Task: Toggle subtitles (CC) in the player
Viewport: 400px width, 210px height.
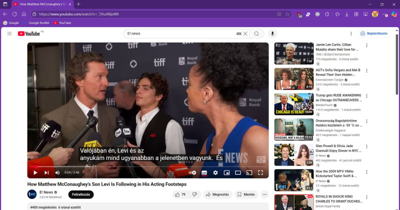Action: pyautogui.click(x=204, y=172)
